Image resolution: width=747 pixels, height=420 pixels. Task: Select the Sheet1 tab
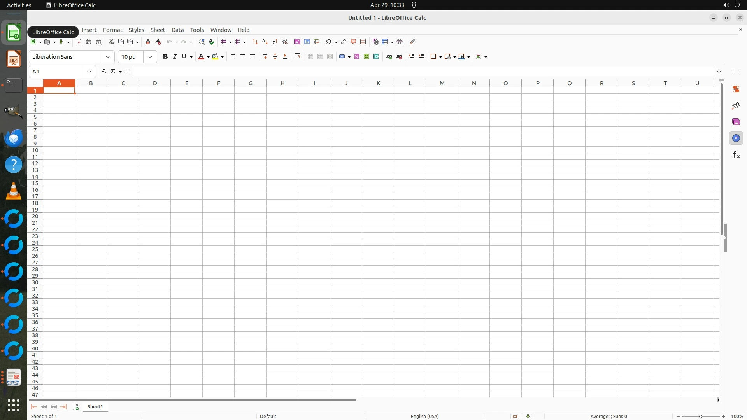95,407
